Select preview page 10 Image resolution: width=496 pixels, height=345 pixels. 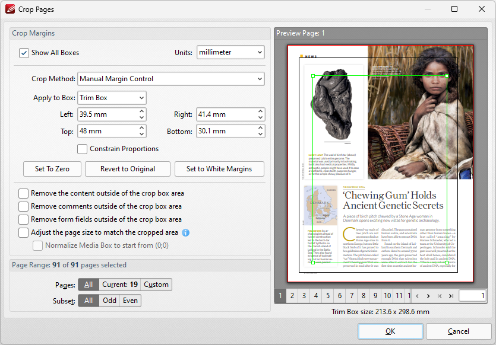pos(387,296)
